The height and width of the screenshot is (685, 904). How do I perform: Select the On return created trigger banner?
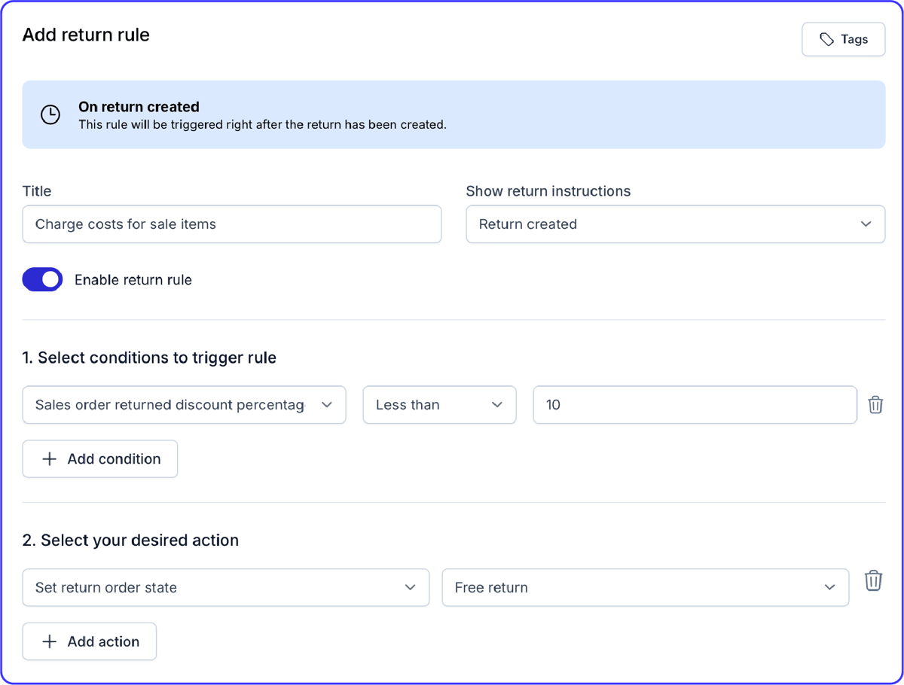click(x=454, y=114)
